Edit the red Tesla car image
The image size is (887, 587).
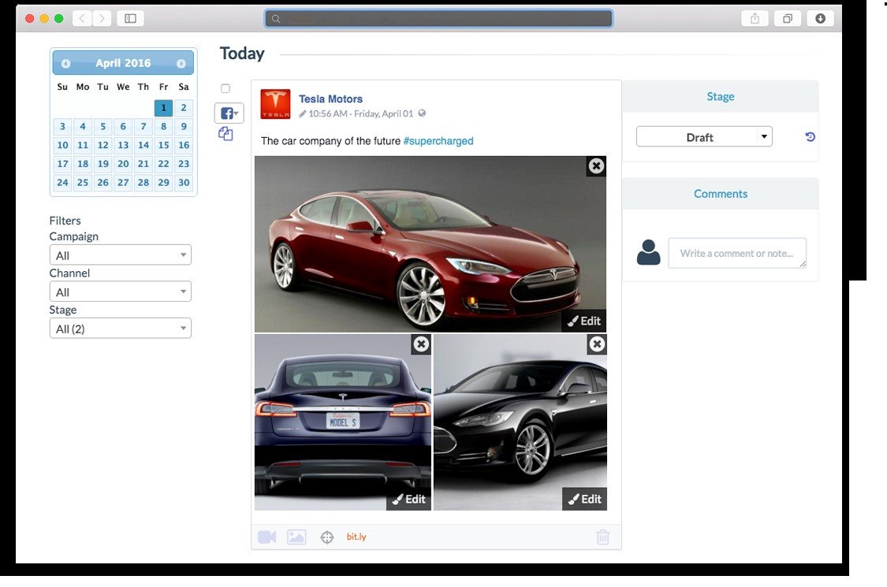coord(583,321)
